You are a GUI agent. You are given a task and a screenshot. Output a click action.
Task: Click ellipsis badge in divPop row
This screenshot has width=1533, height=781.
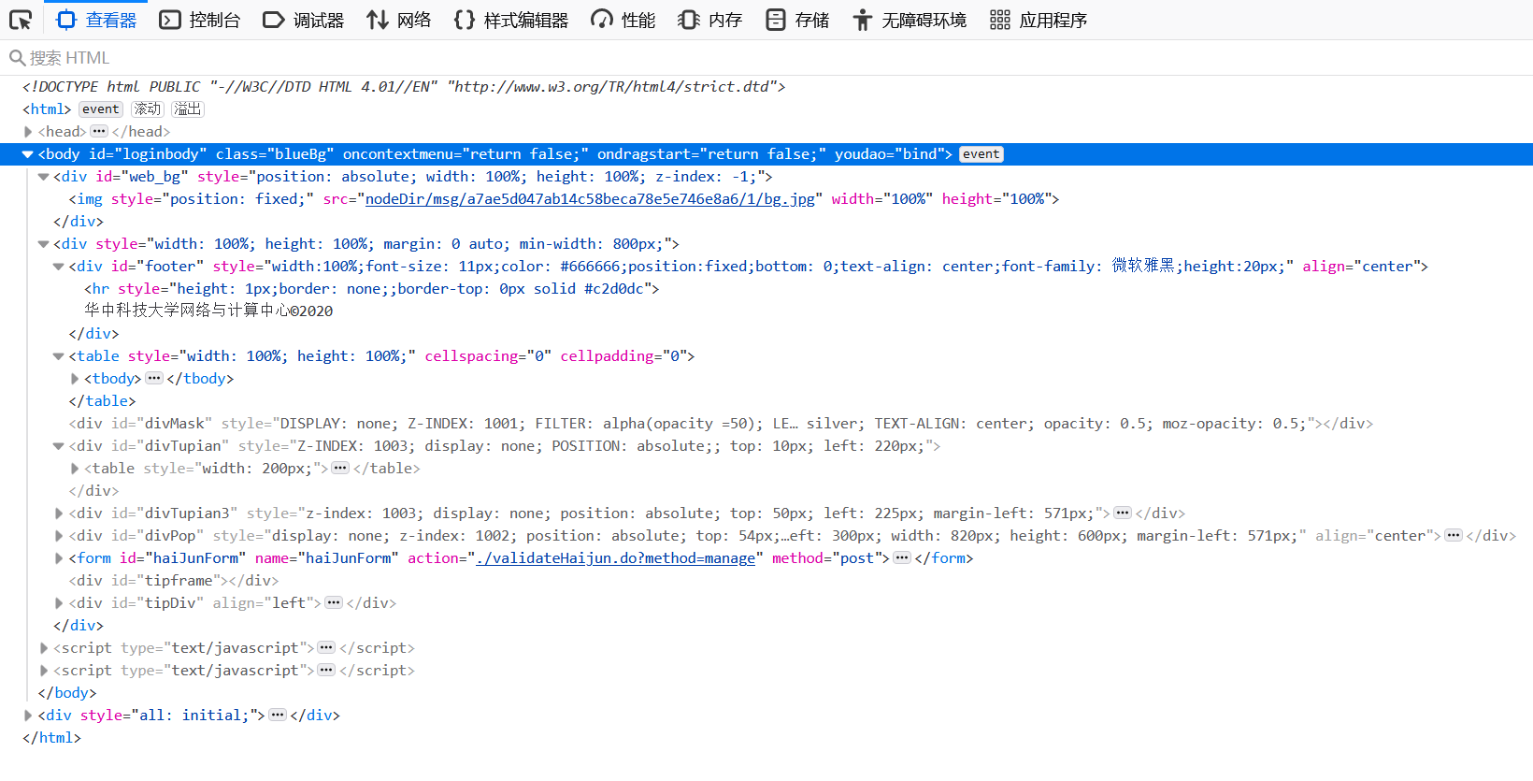coord(1454,536)
